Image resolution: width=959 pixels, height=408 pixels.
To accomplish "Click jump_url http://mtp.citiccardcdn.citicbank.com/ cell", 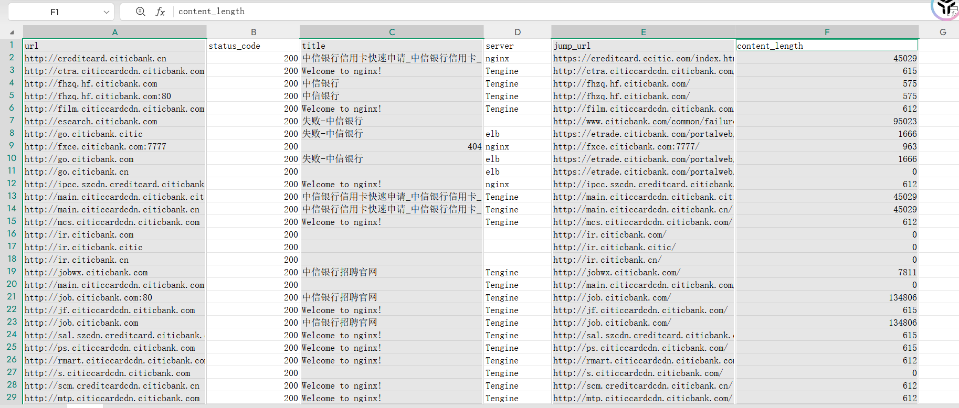I will pyautogui.click(x=643, y=398).
